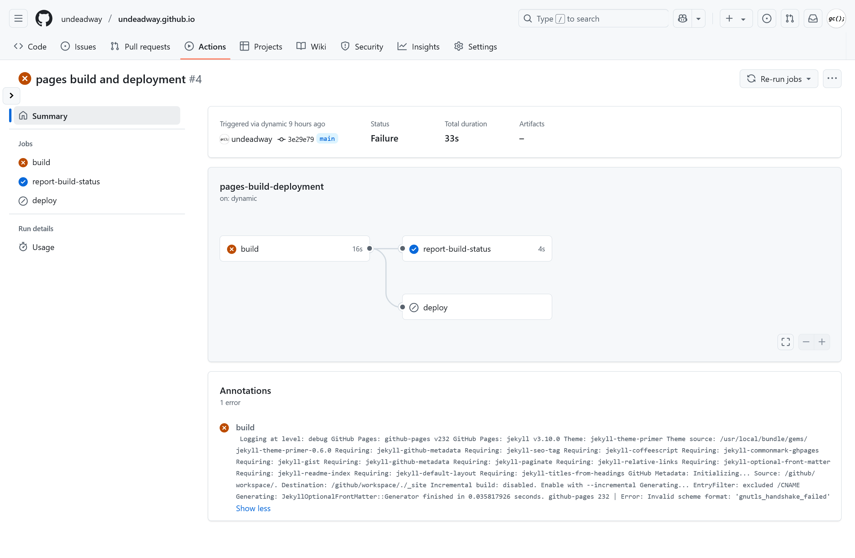Open the Re-run jobs dropdown
Screen dimensions: 855x558
[779, 79]
